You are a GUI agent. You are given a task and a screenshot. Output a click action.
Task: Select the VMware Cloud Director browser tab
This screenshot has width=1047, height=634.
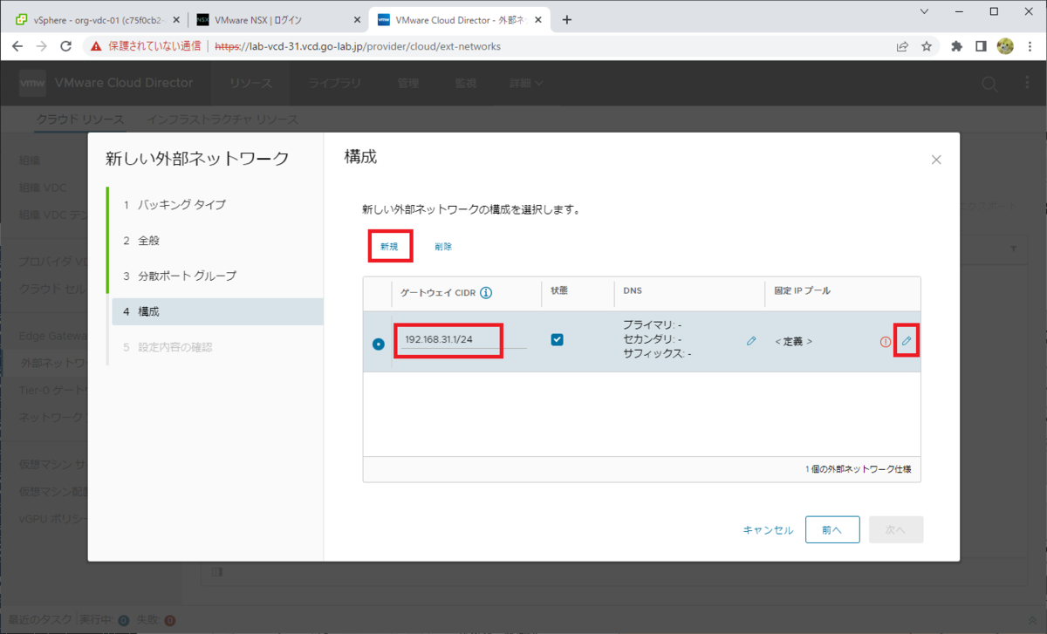(461, 20)
